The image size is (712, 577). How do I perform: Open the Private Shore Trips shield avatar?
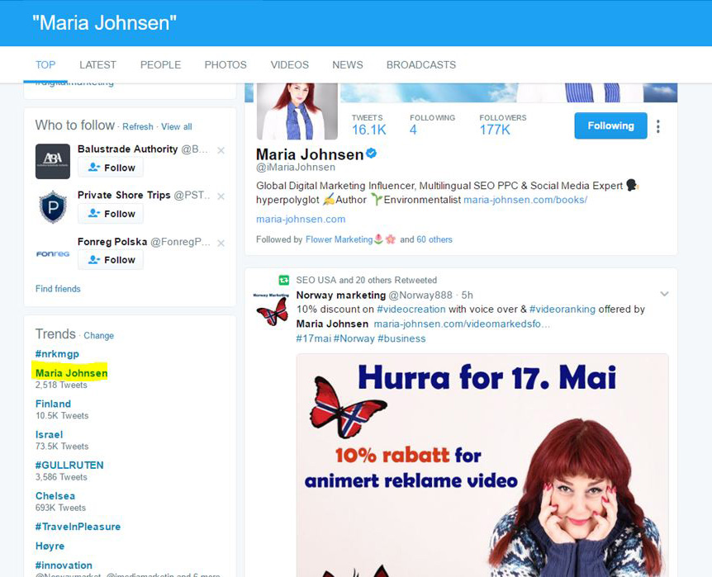point(53,207)
